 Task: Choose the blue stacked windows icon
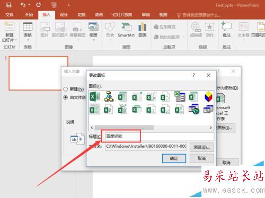208,109
